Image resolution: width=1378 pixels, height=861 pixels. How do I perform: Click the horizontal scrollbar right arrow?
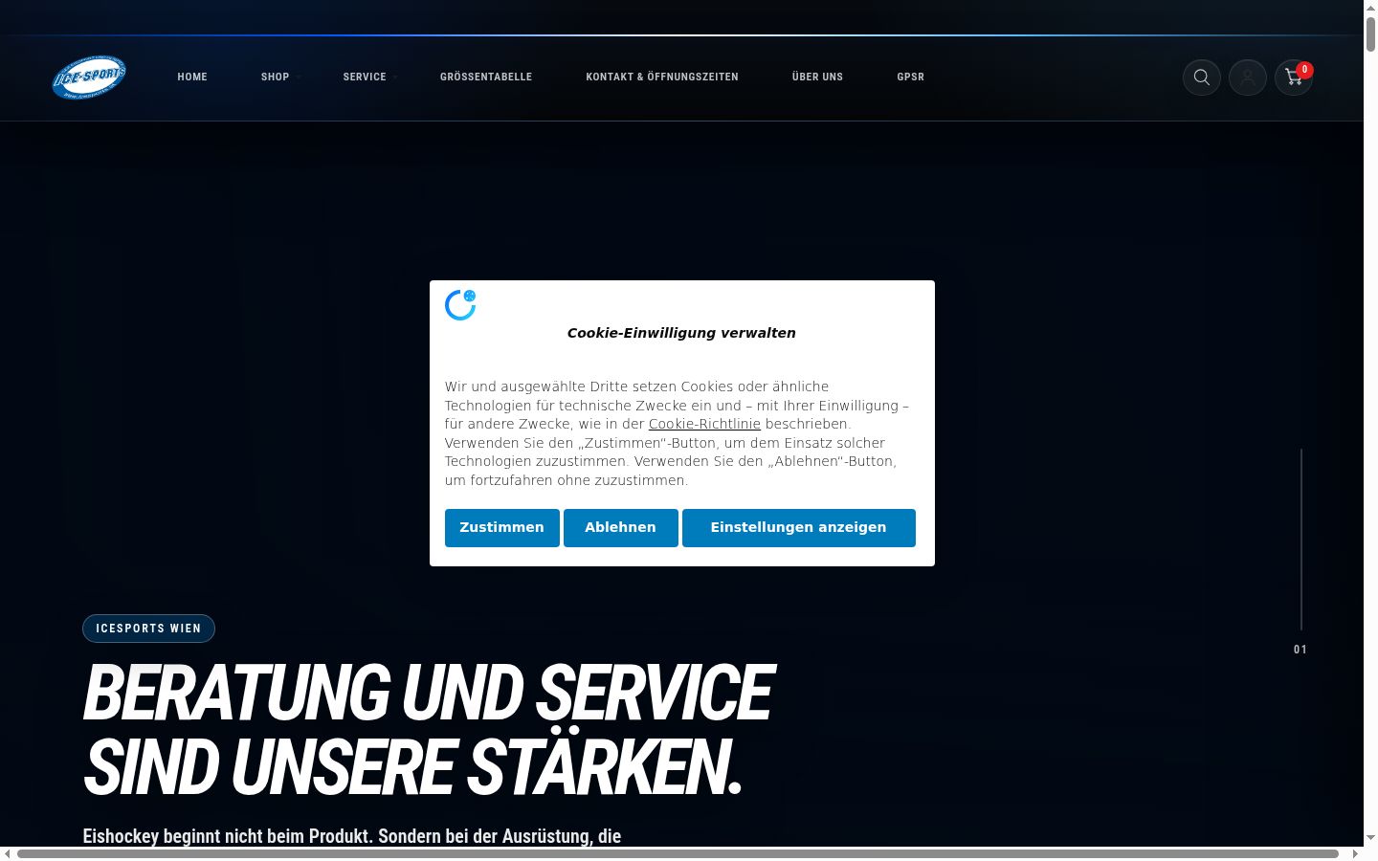click(x=1355, y=853)
